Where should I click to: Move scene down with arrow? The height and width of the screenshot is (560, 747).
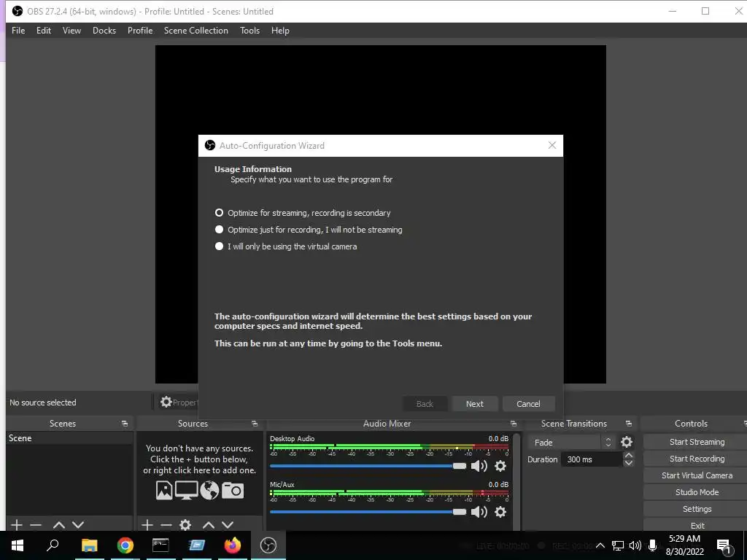[x=78, y=525]
